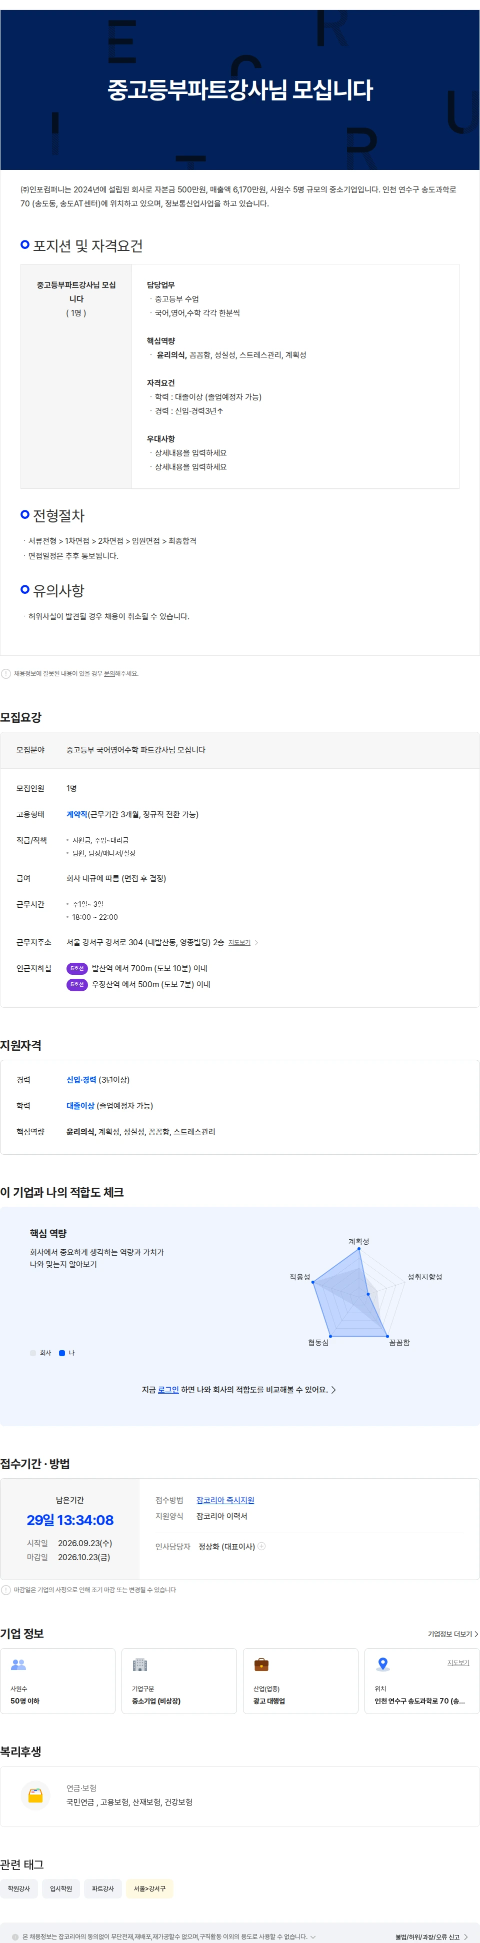
Task: Select the 파트강사 tag
Action: point(102,1889)
